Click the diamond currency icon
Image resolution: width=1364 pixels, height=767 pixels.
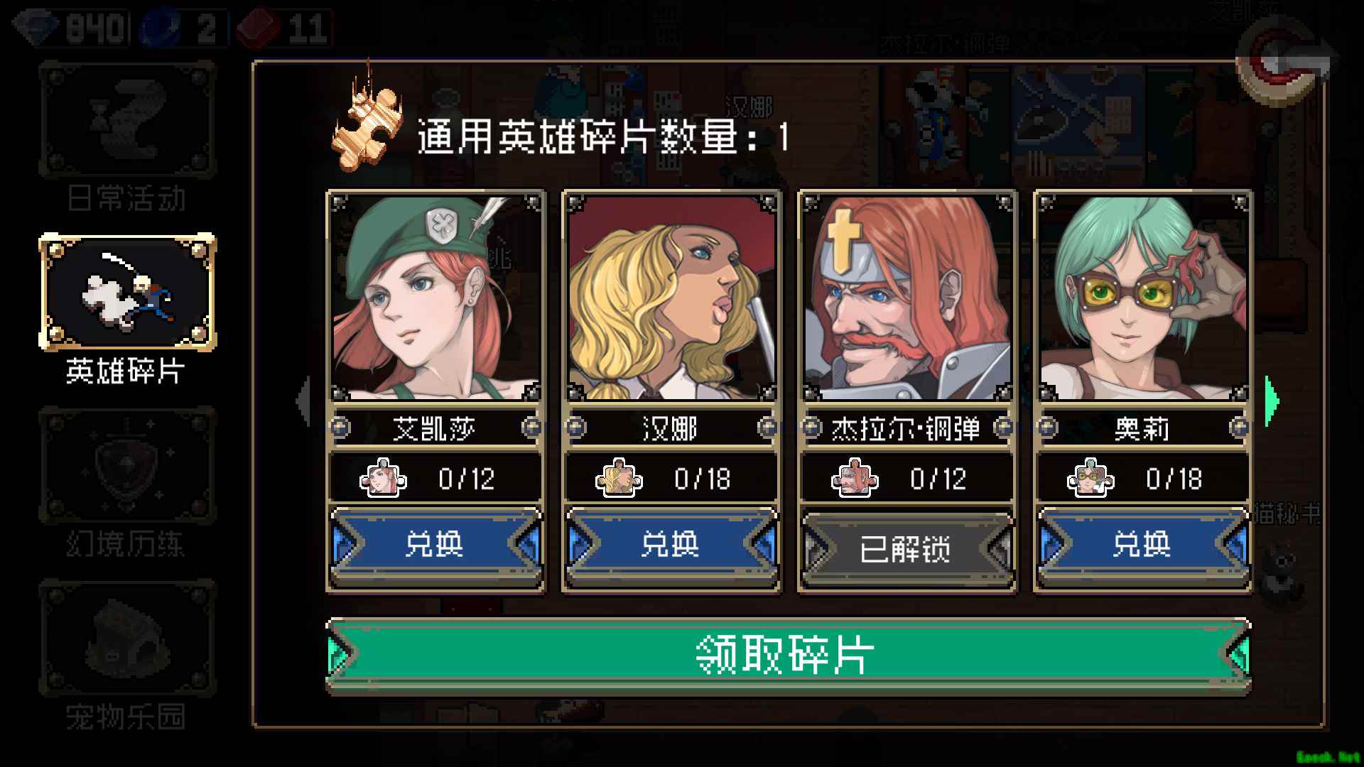point(37,28)
